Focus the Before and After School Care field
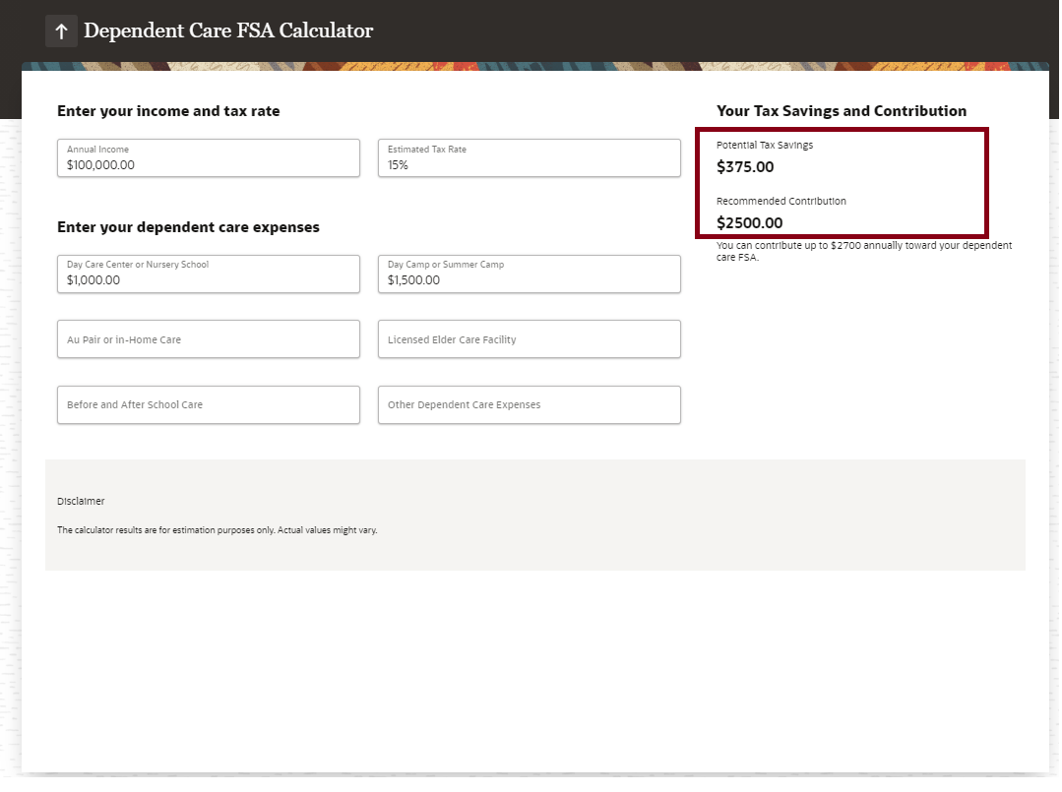 coord(208,404)
